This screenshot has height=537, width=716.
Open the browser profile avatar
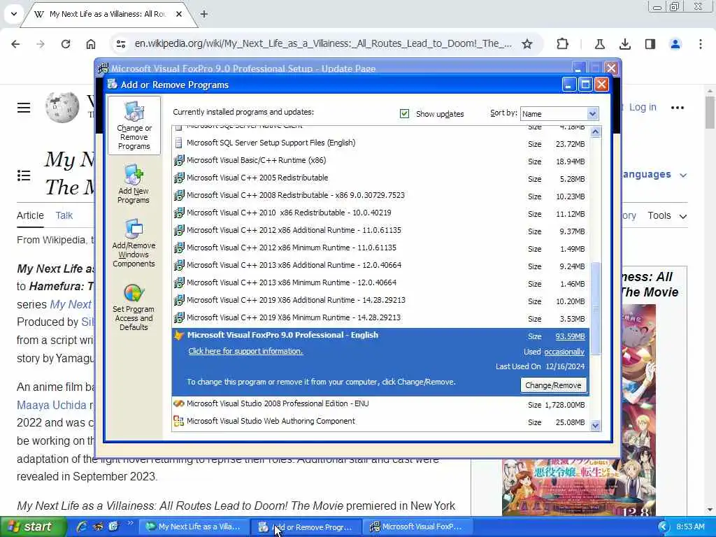675,44
